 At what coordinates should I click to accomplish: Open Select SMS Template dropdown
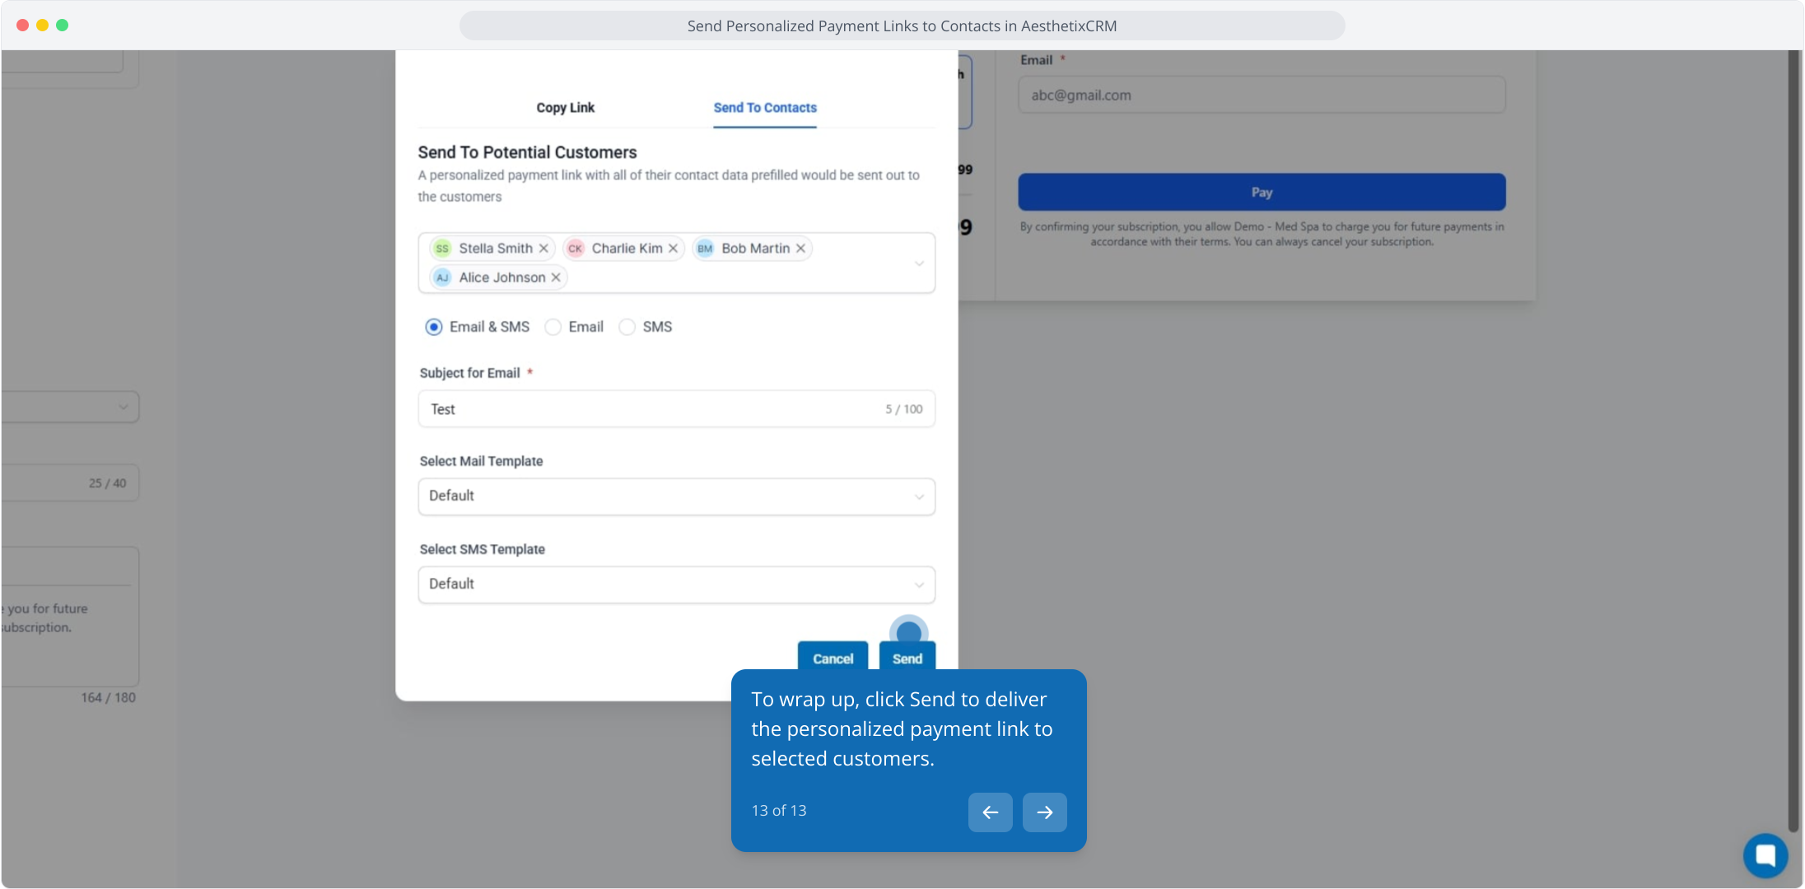tap(676, 584)
